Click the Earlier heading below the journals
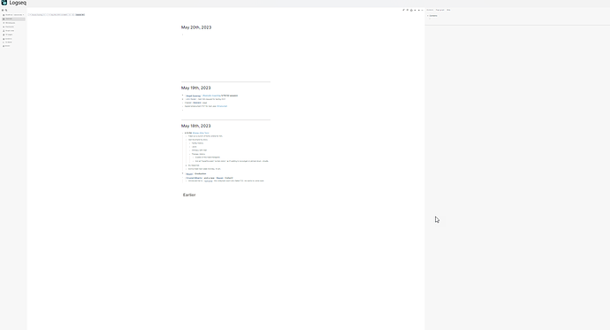The width and height of the screenshot is (610, 330). click(189, 195)
